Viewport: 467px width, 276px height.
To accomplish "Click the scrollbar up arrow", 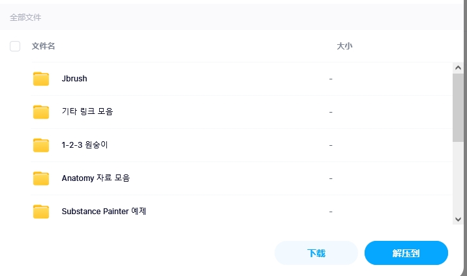I will (458, 68).
